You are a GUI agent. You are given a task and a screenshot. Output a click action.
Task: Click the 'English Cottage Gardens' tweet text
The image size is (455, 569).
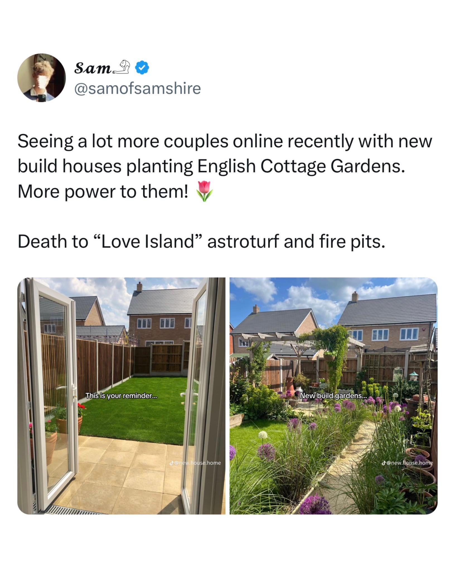(x=301, y=166)
